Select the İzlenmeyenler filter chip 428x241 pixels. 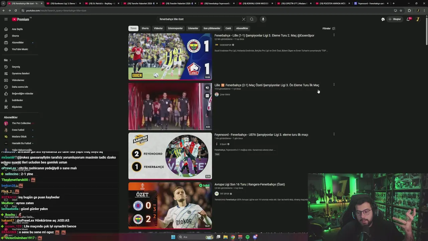pos(175,28)
